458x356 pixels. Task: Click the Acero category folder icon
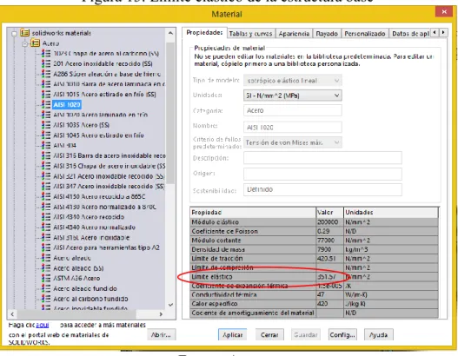tap(36, 43)
